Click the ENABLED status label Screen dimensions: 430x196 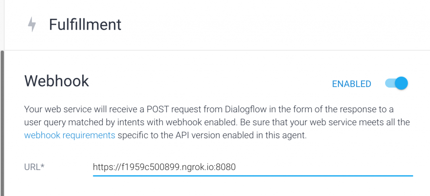point(351,84)
